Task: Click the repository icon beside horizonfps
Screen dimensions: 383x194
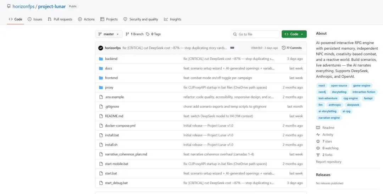Action: 9,6
